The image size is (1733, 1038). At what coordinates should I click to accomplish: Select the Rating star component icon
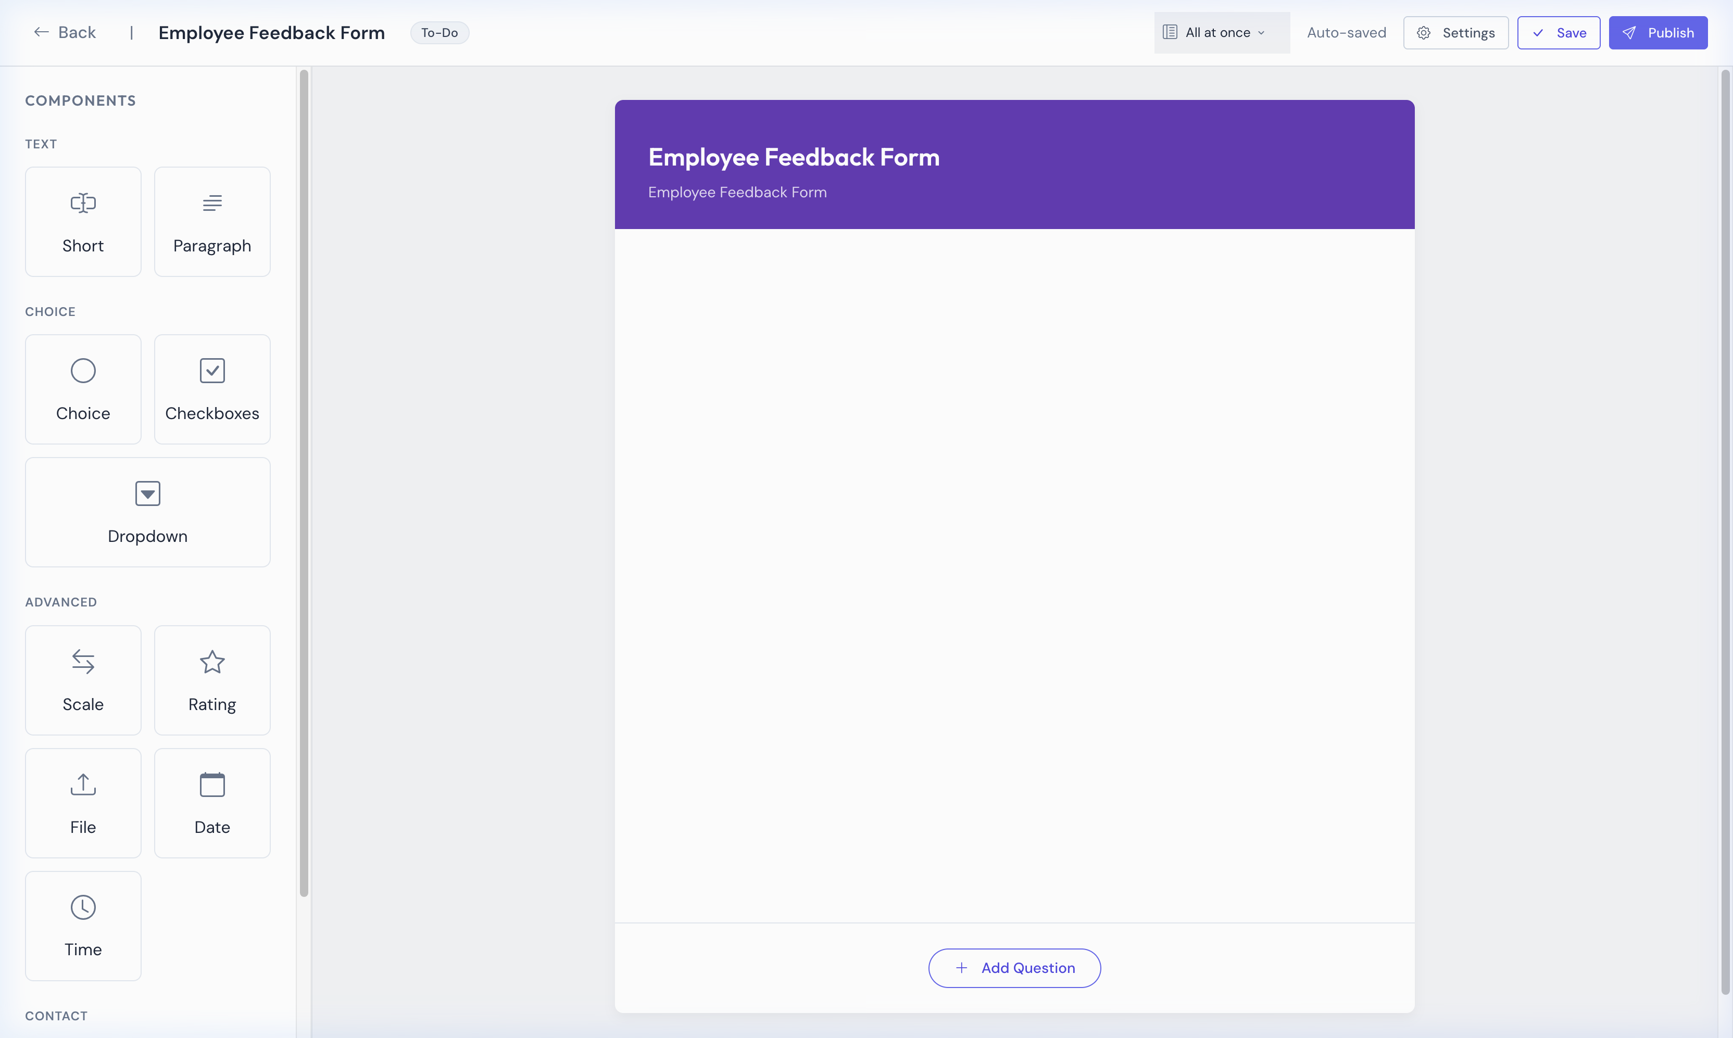(x=212, y=662)
